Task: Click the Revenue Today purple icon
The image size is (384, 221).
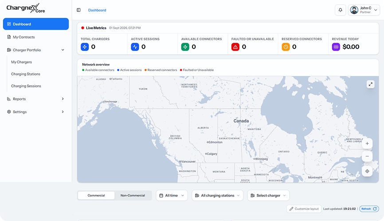Action: pos(336,47)
